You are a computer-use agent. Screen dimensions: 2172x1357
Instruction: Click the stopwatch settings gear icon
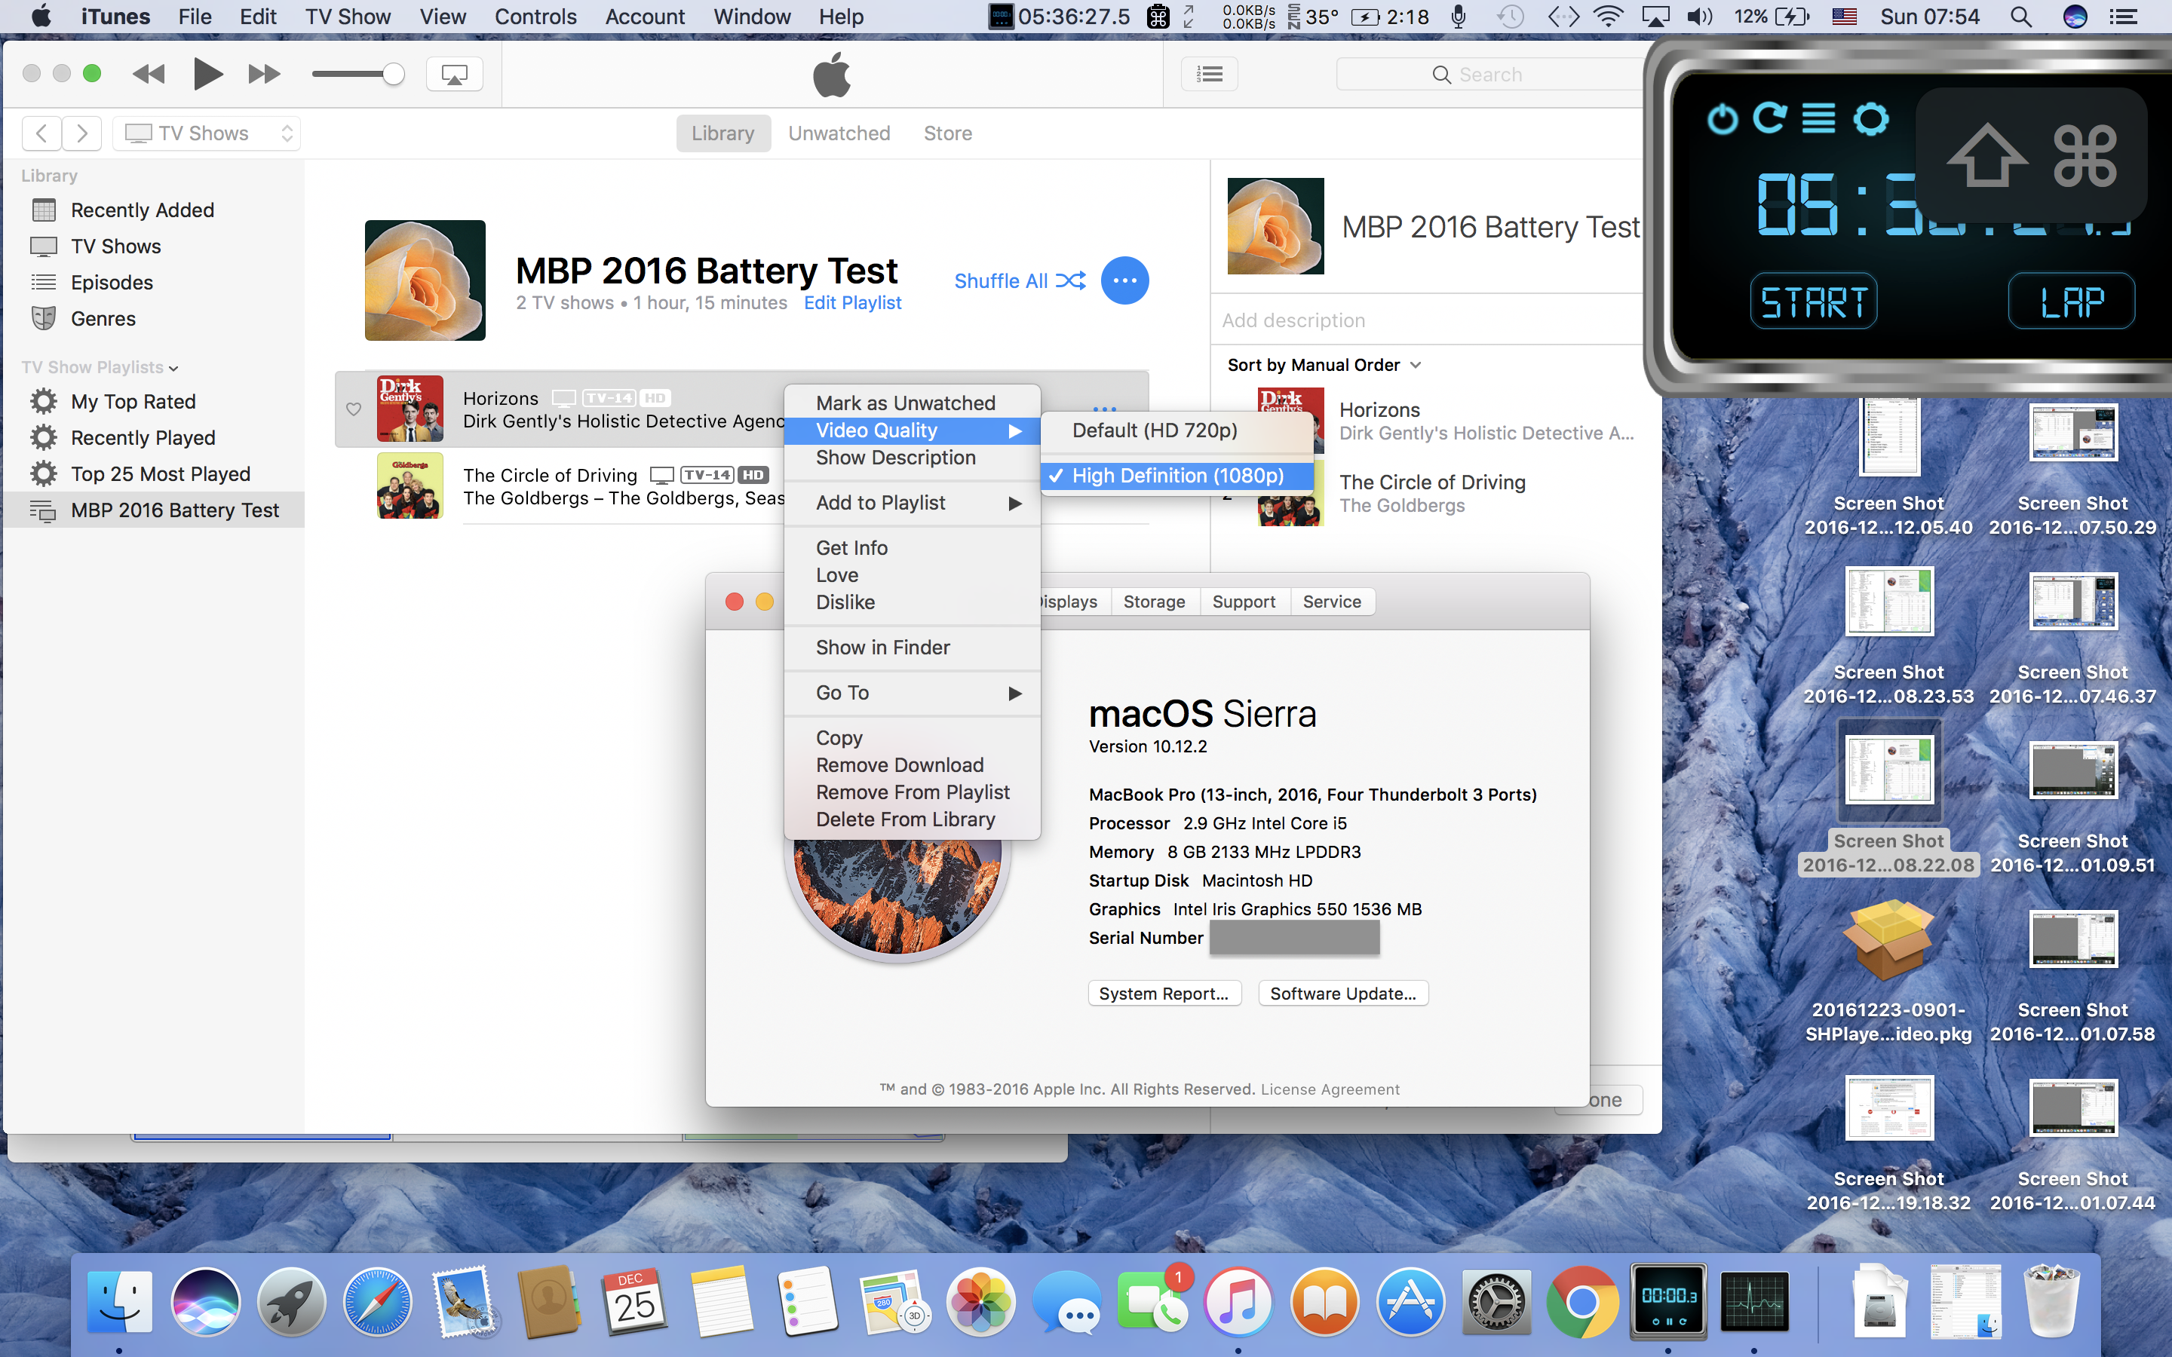point(1870,118)
